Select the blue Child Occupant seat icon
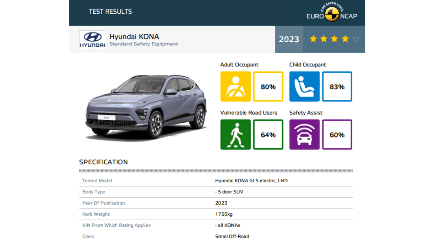Viewport: 434px width, 244px height. click(304, 86)
